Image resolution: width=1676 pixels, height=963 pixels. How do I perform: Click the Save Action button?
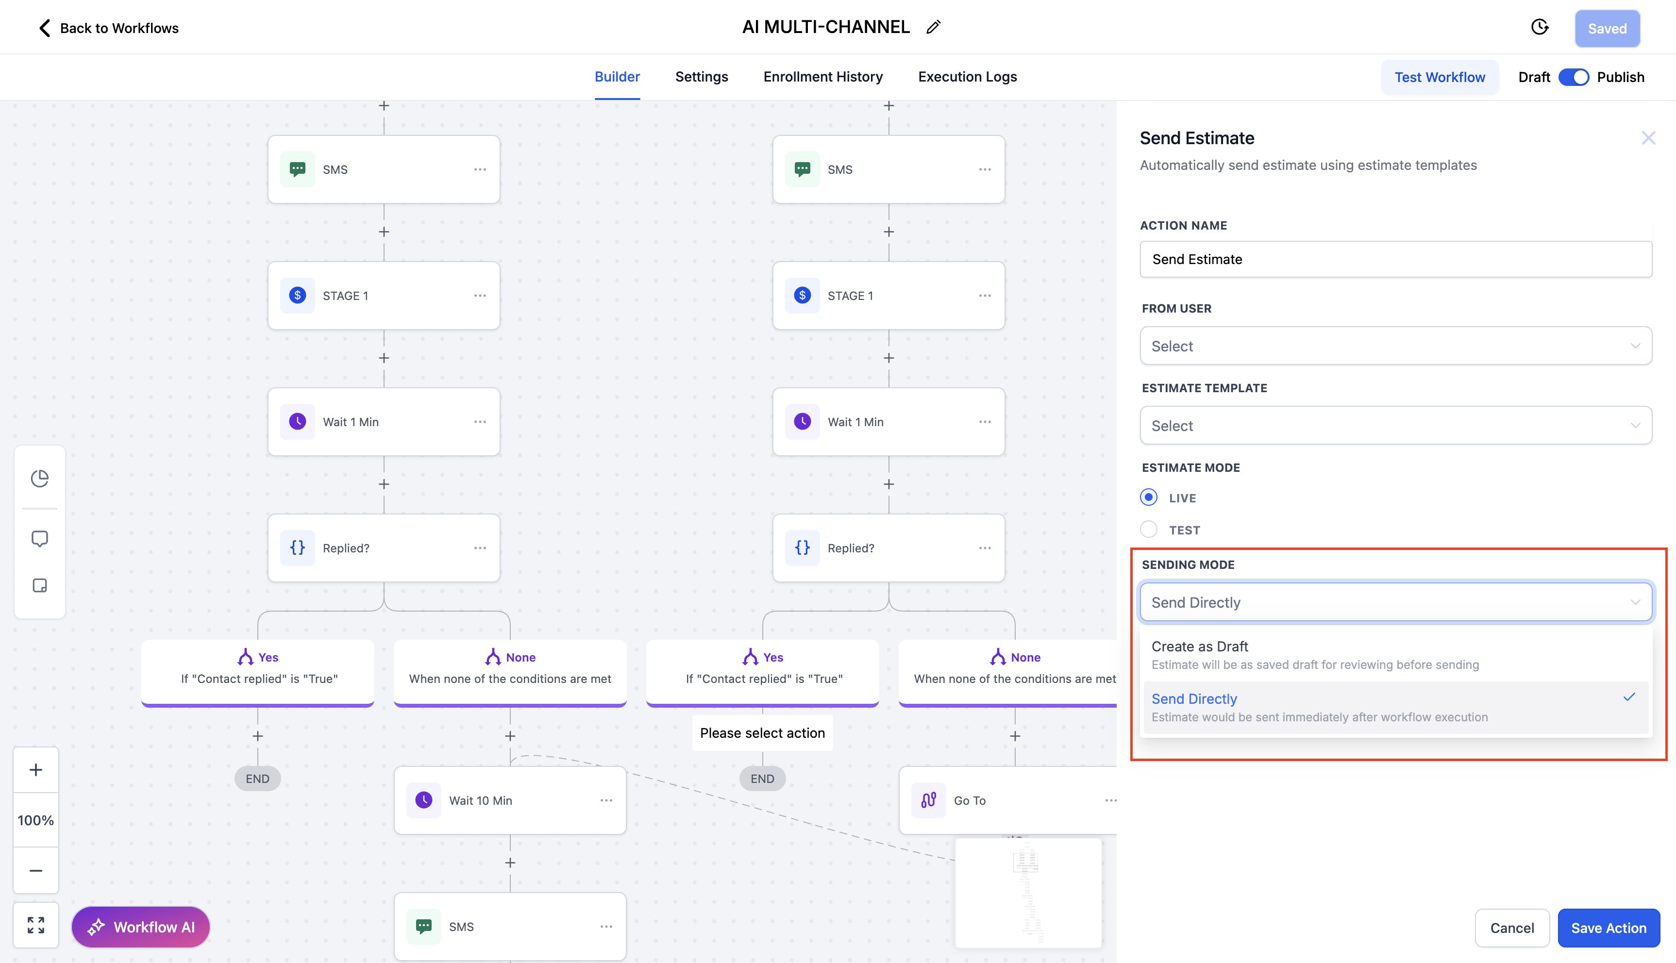pos(1608,927)
